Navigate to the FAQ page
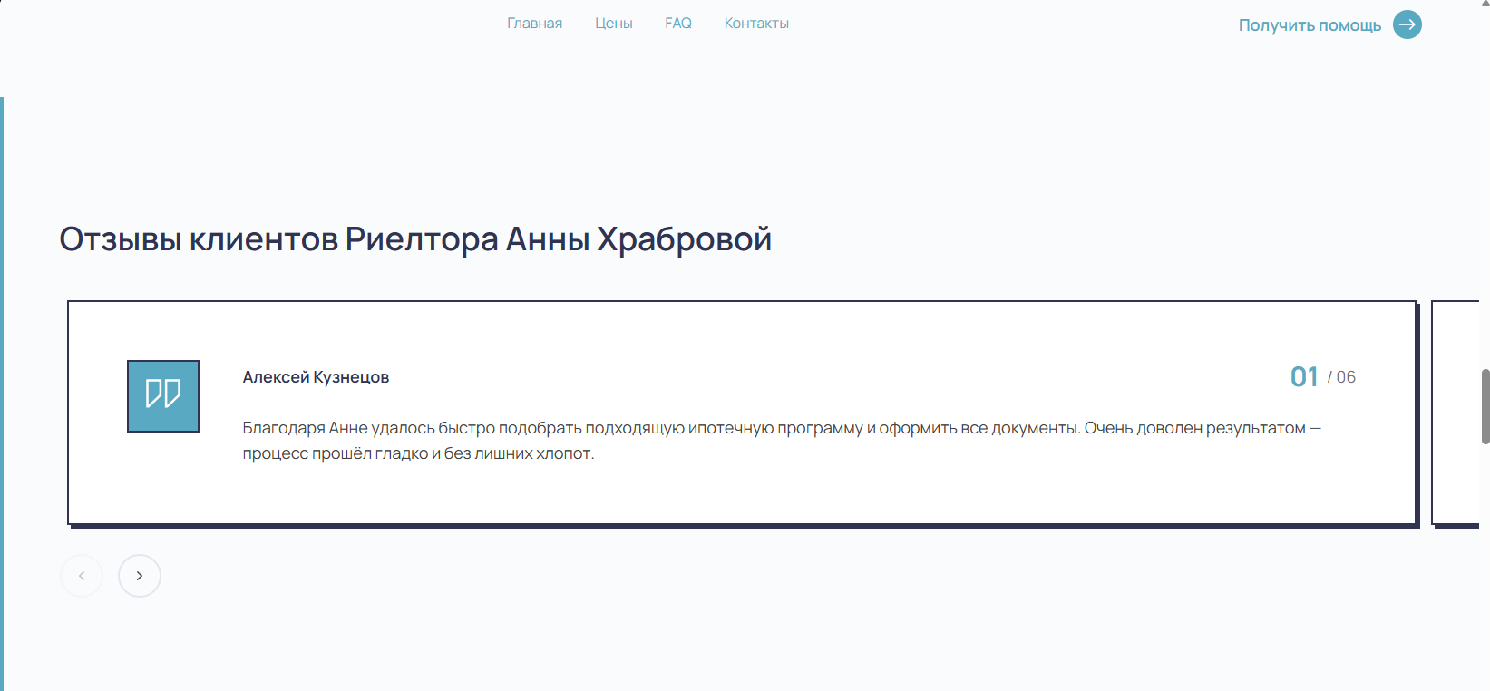The width and height of the screenshot is (1490, 691). pos(677,24)
